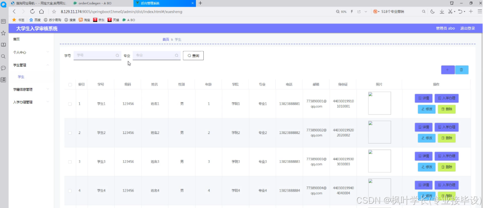This screenshot has height=208, width=483.
Task: Click 退出登录 to log out
Action: (x=468, y=28)
